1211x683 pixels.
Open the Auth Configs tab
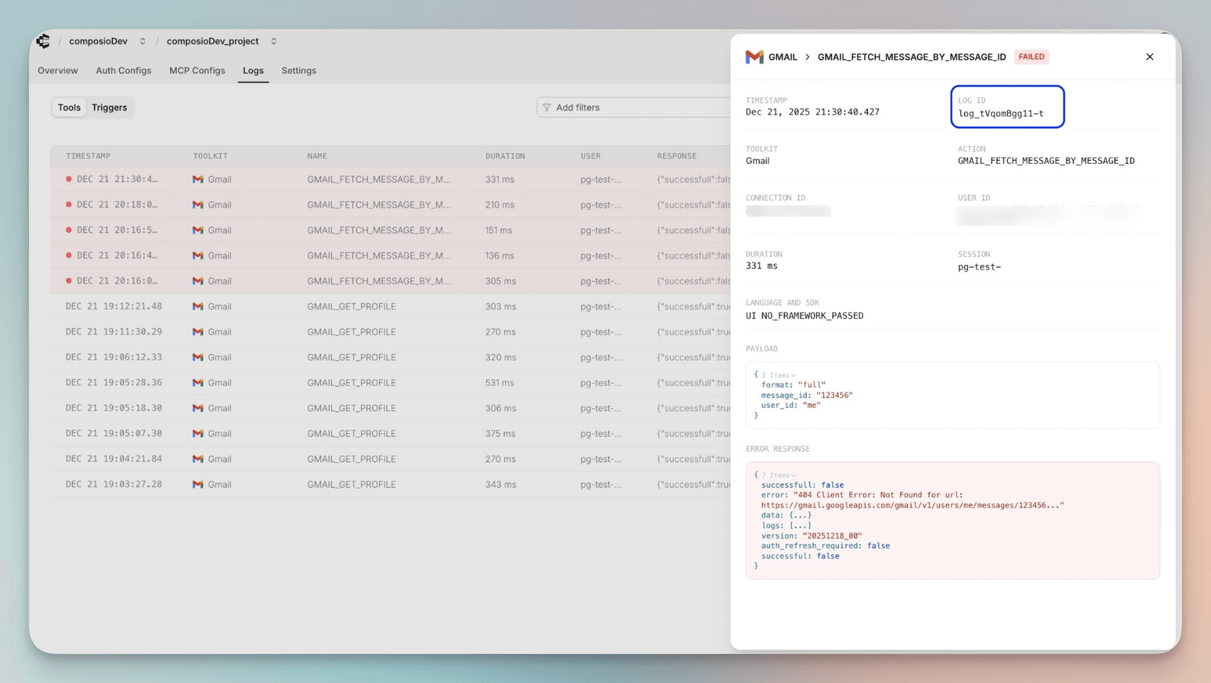[x=123, y=71]
